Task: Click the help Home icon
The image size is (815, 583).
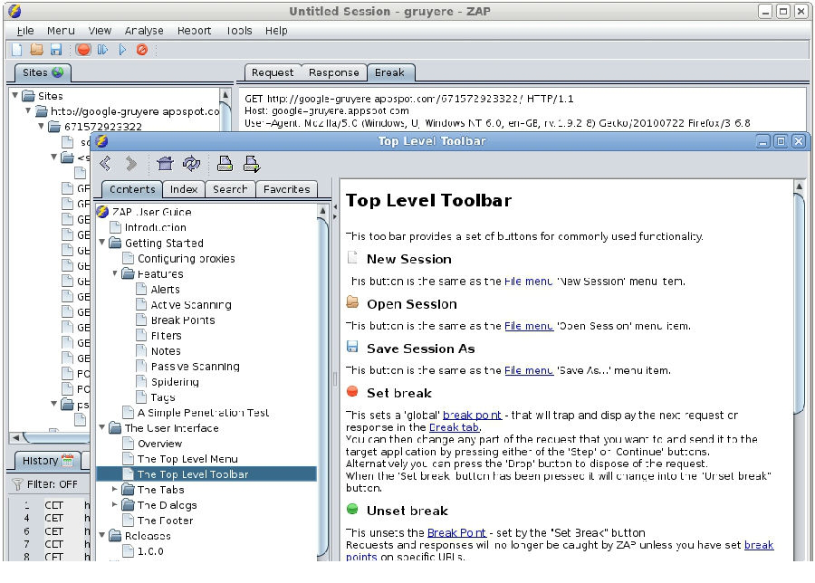Action: [x=166, y=164]
